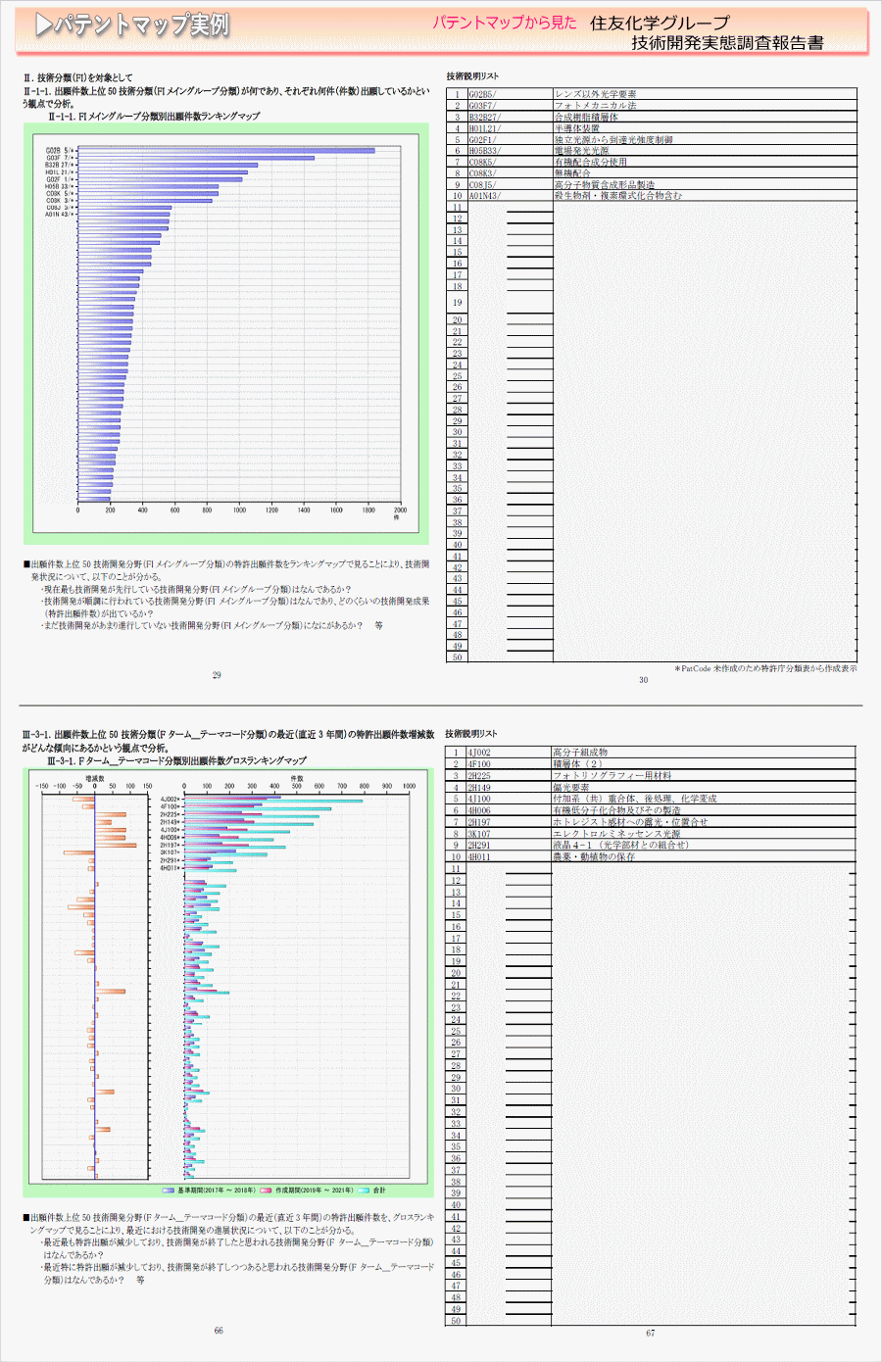This screenshot has height=1362, width=882.
Task: Click the 積層体(2) description cell
Action: pyautogui.click(x=704, y=764)
